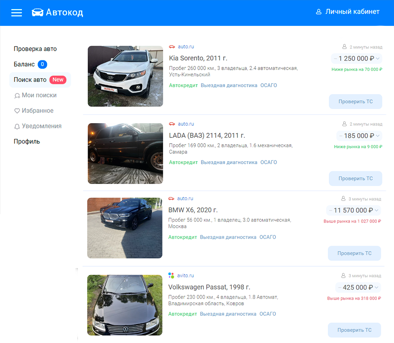Screen dimensions: 394x343
Task: Click Автокредит on the Volkswagen Passat listing
Action: pos(183,314)
